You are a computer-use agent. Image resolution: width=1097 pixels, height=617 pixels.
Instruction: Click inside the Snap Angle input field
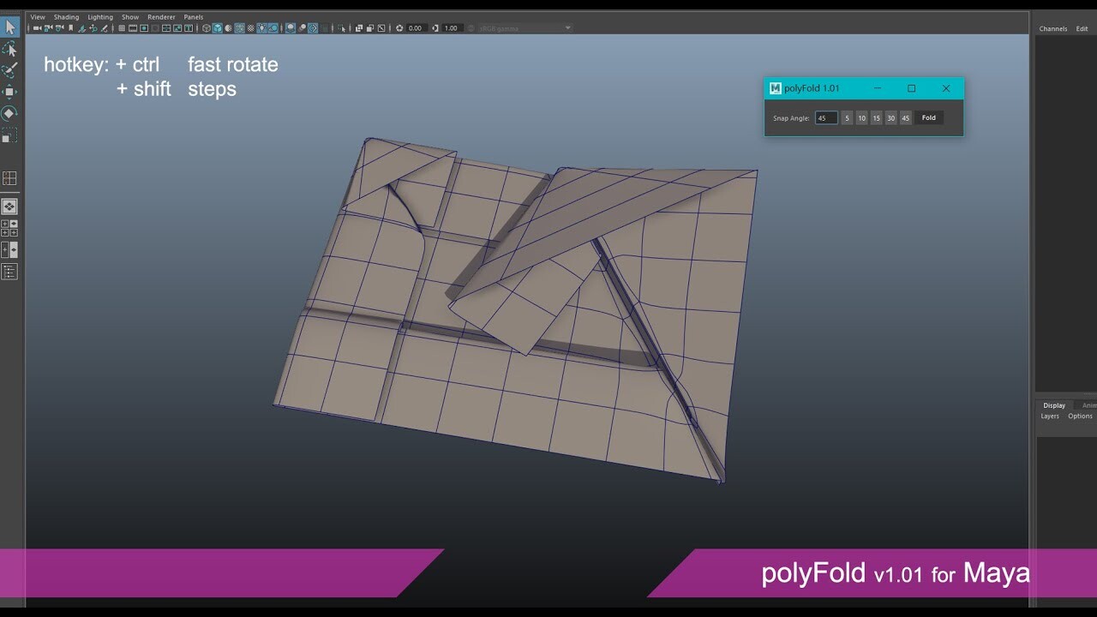point(824,117)
